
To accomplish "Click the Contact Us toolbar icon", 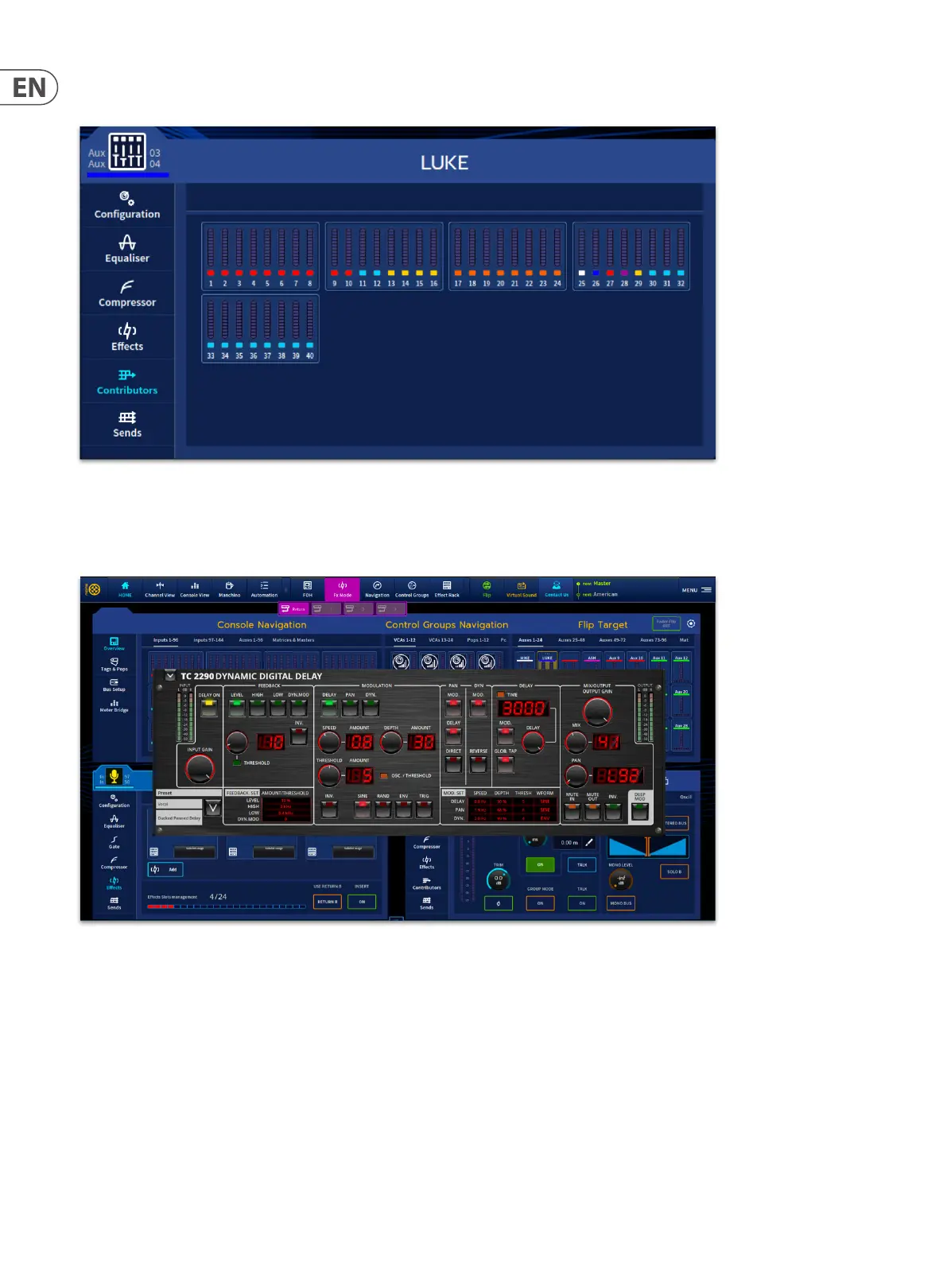I will click(557, 588).
